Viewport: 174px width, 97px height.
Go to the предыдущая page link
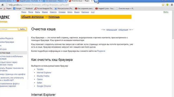point(111,30)
